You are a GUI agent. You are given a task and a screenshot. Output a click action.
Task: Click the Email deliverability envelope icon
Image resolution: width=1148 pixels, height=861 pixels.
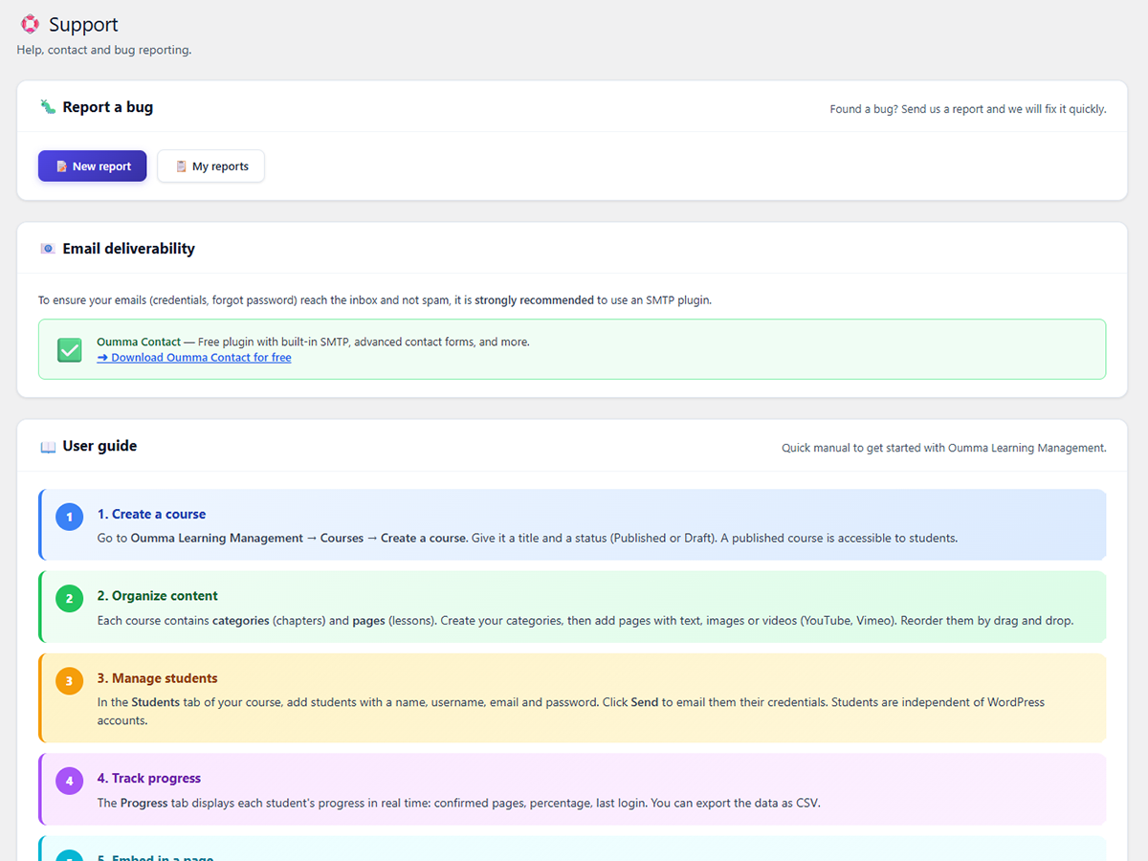click(x=48, y=249)
